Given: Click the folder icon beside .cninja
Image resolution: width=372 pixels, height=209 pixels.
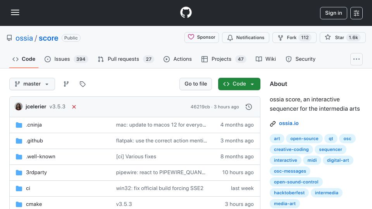Looking at the screenshot, I should point(19,125).
